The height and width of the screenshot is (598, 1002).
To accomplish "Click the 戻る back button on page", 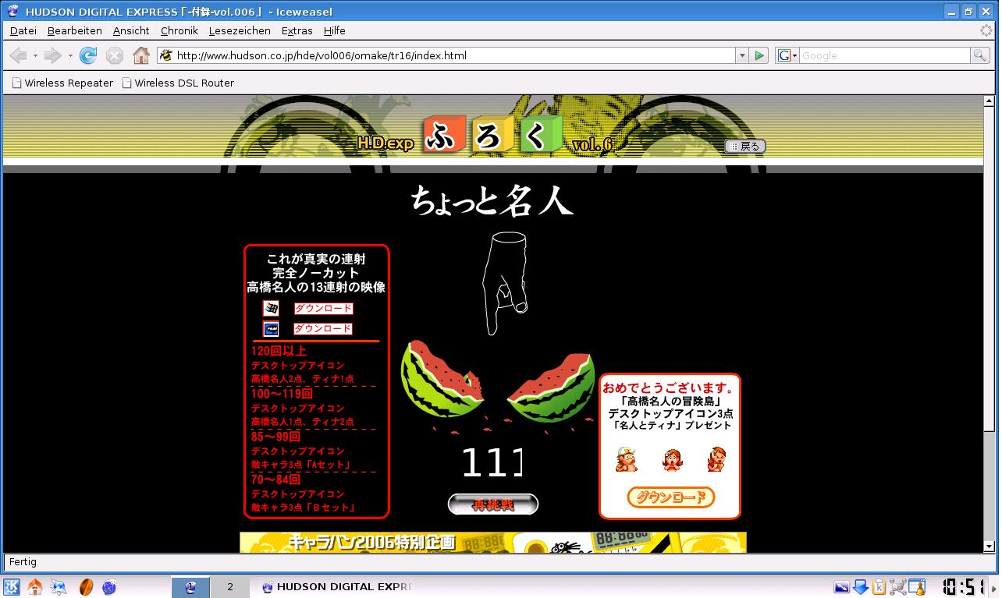I will click(x=745, y=147).
